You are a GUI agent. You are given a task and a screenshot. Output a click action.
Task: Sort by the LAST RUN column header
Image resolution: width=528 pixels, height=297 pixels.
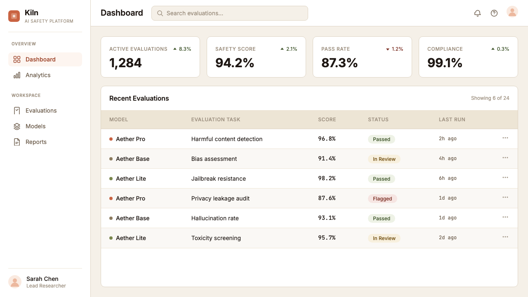[x=452, y=120]
